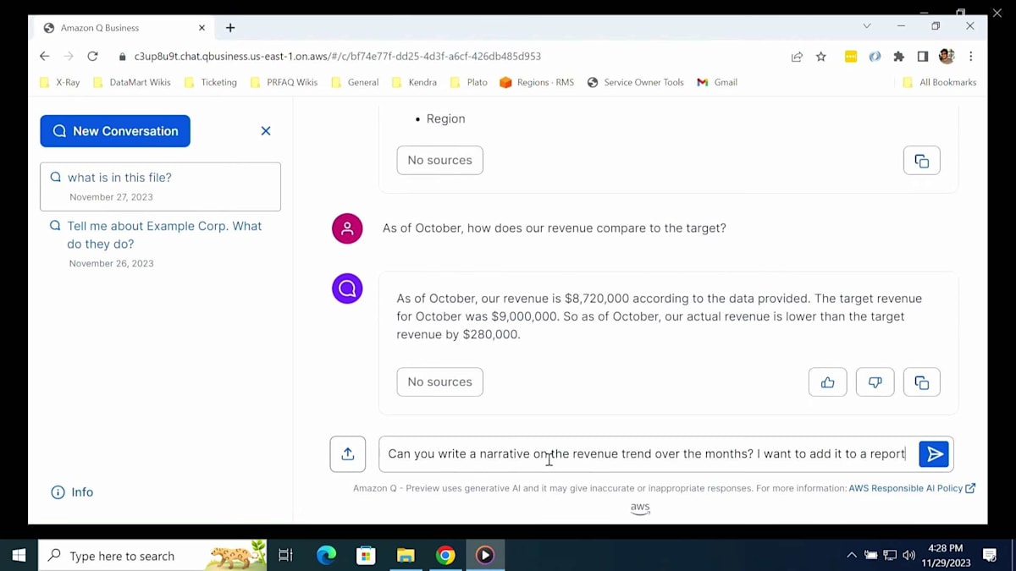Open the Service Owner Tools bookmark

tap(635, 82)
